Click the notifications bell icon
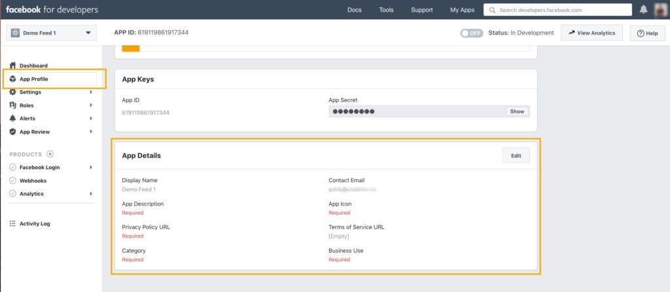The image size is (670, 292). pos(644,9)
